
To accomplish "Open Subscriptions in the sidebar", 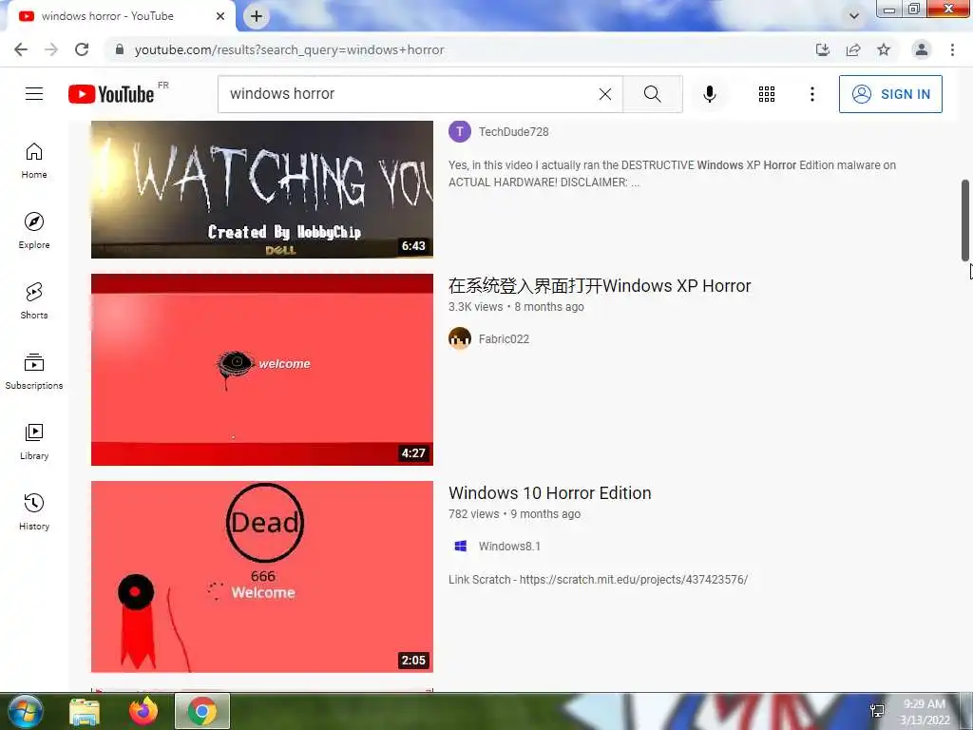I will click(x=34, y=372).
